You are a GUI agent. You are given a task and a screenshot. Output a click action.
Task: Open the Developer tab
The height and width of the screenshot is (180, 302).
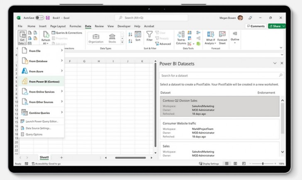coord(124,26)
